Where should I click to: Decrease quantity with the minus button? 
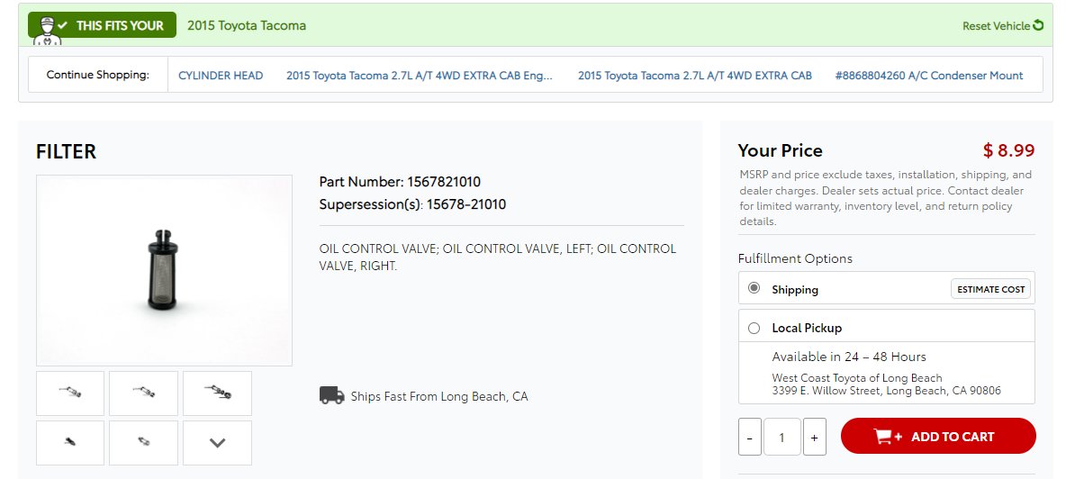point(750,437)
